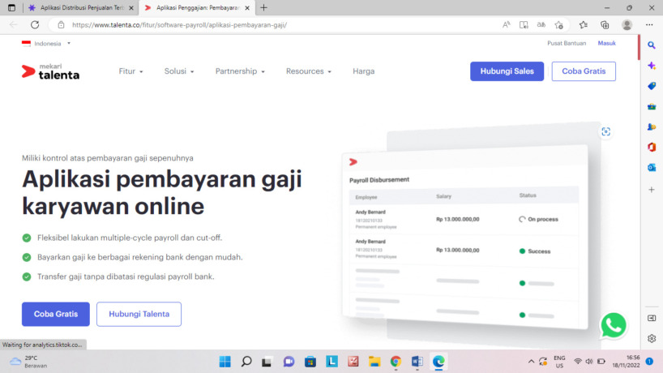Open the WhatsApp chat floating button

coord(613,325)
